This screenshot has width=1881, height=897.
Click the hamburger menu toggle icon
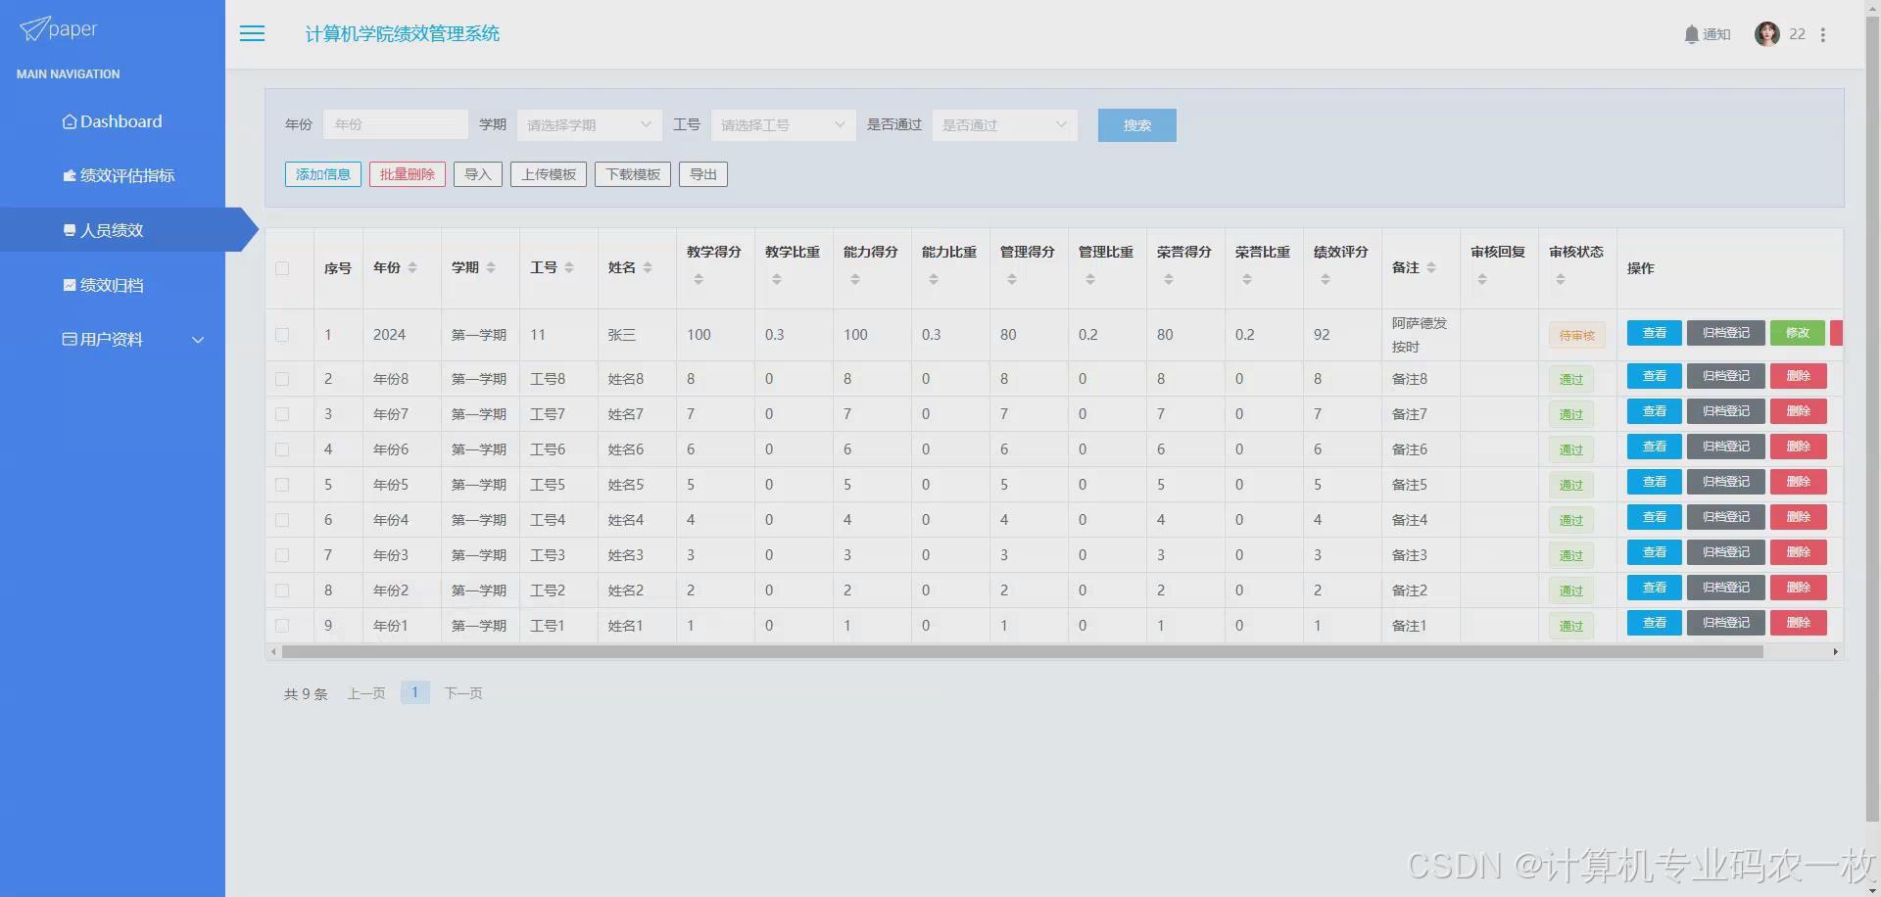coord(252,33)
